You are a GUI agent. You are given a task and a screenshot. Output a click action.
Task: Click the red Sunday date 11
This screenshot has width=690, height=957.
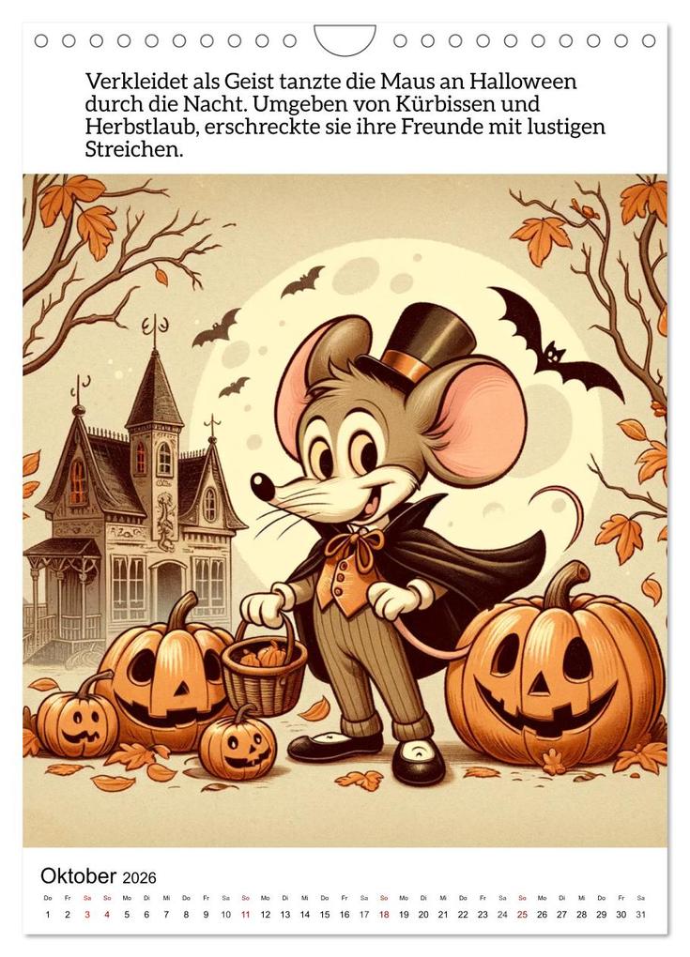[x=245, y=914]
